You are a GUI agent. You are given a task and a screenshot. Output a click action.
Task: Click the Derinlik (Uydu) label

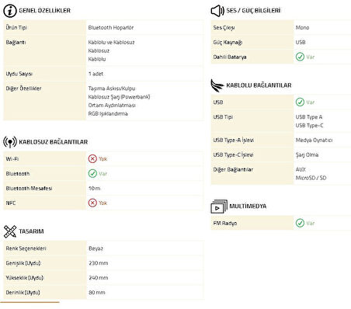23,293
